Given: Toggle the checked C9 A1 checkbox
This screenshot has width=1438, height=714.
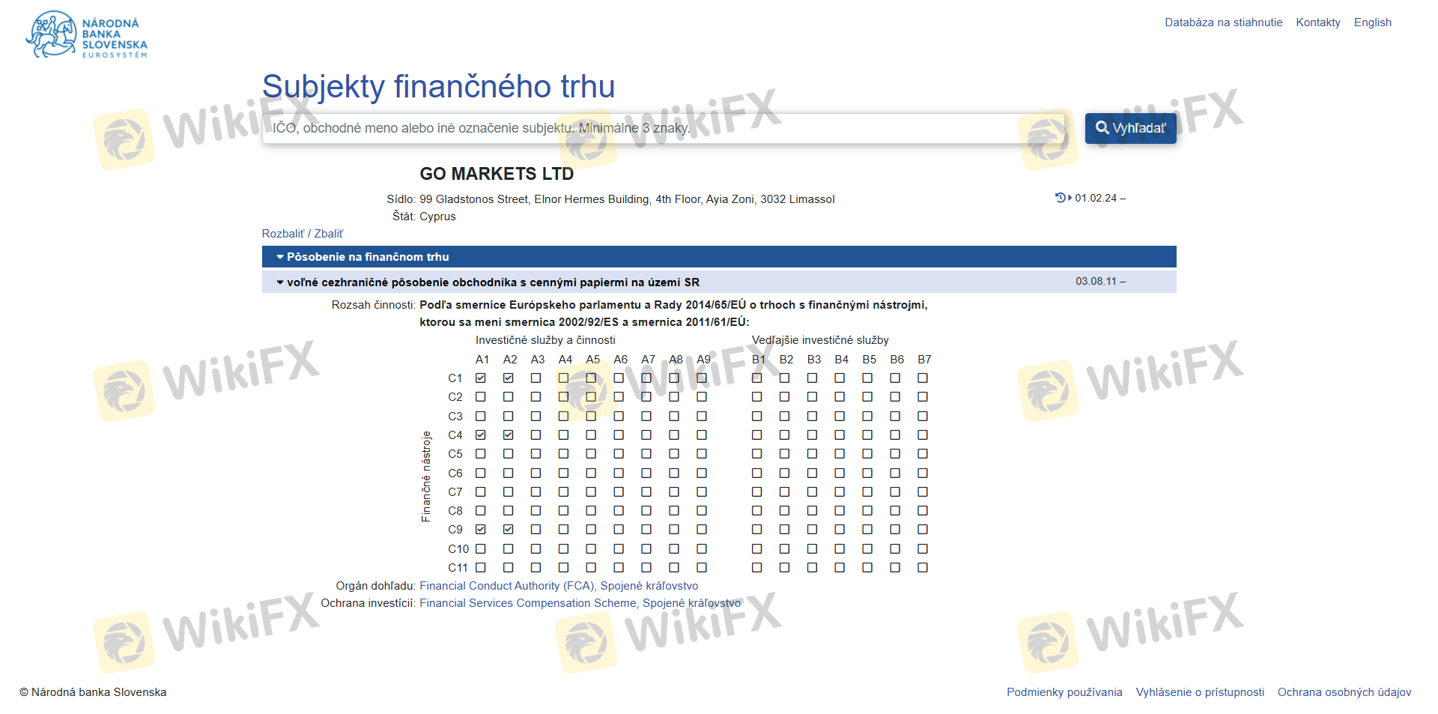Looking at the screenshot, I should pos(481,530).
